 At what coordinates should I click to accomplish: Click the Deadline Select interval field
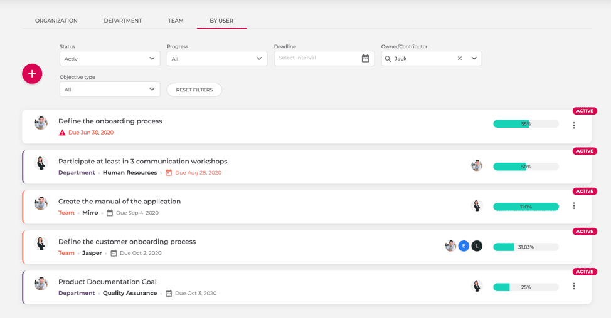(x=324, y=58)
